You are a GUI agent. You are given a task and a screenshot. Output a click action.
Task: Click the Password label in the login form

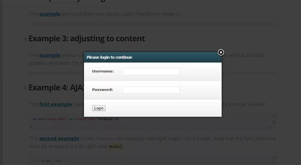click(102, 90)
